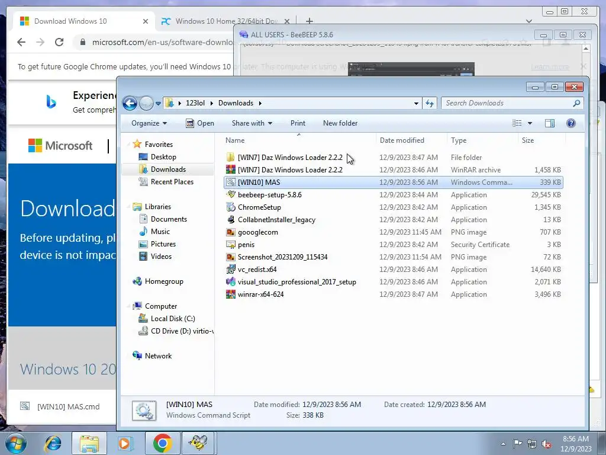Refresh the Downloads folder view
The width and height of the screenshot is (606, 455).
coord(430,103)
